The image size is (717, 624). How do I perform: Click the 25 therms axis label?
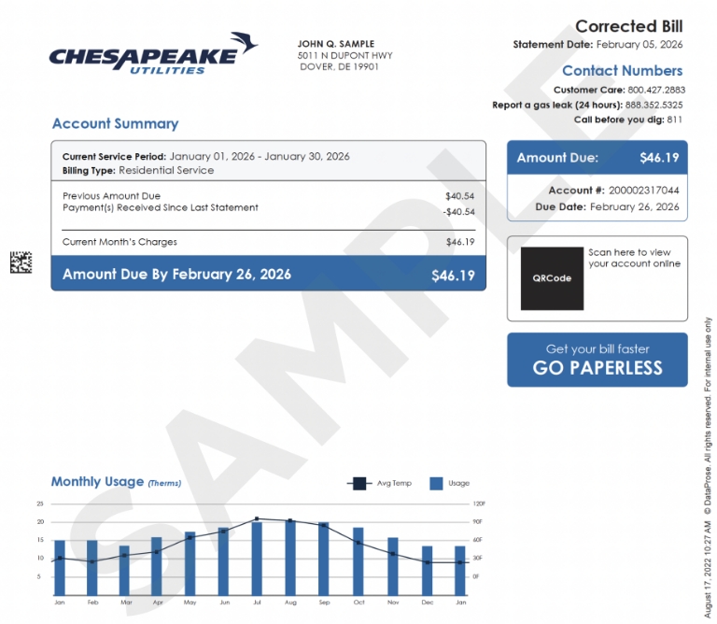point(40,503)
